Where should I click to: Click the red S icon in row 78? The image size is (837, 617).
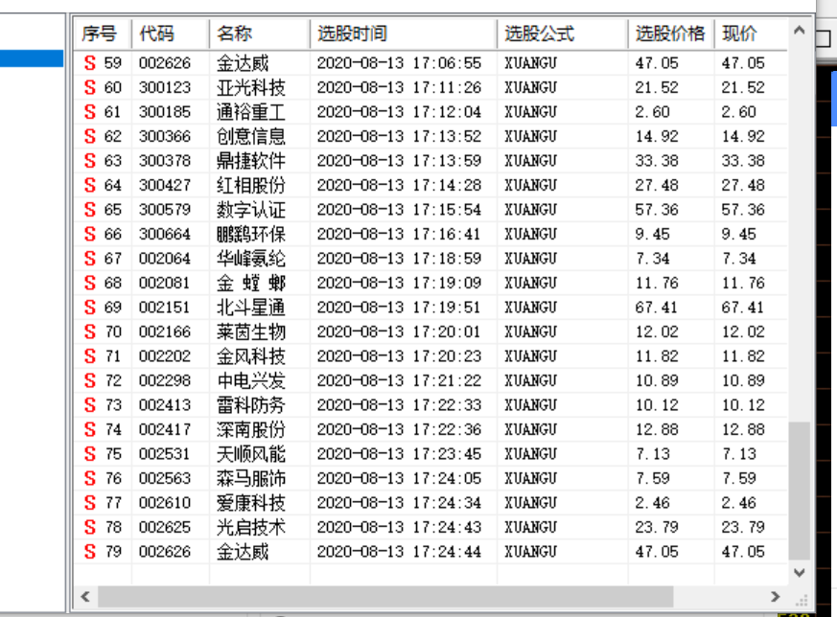[90, 527]
